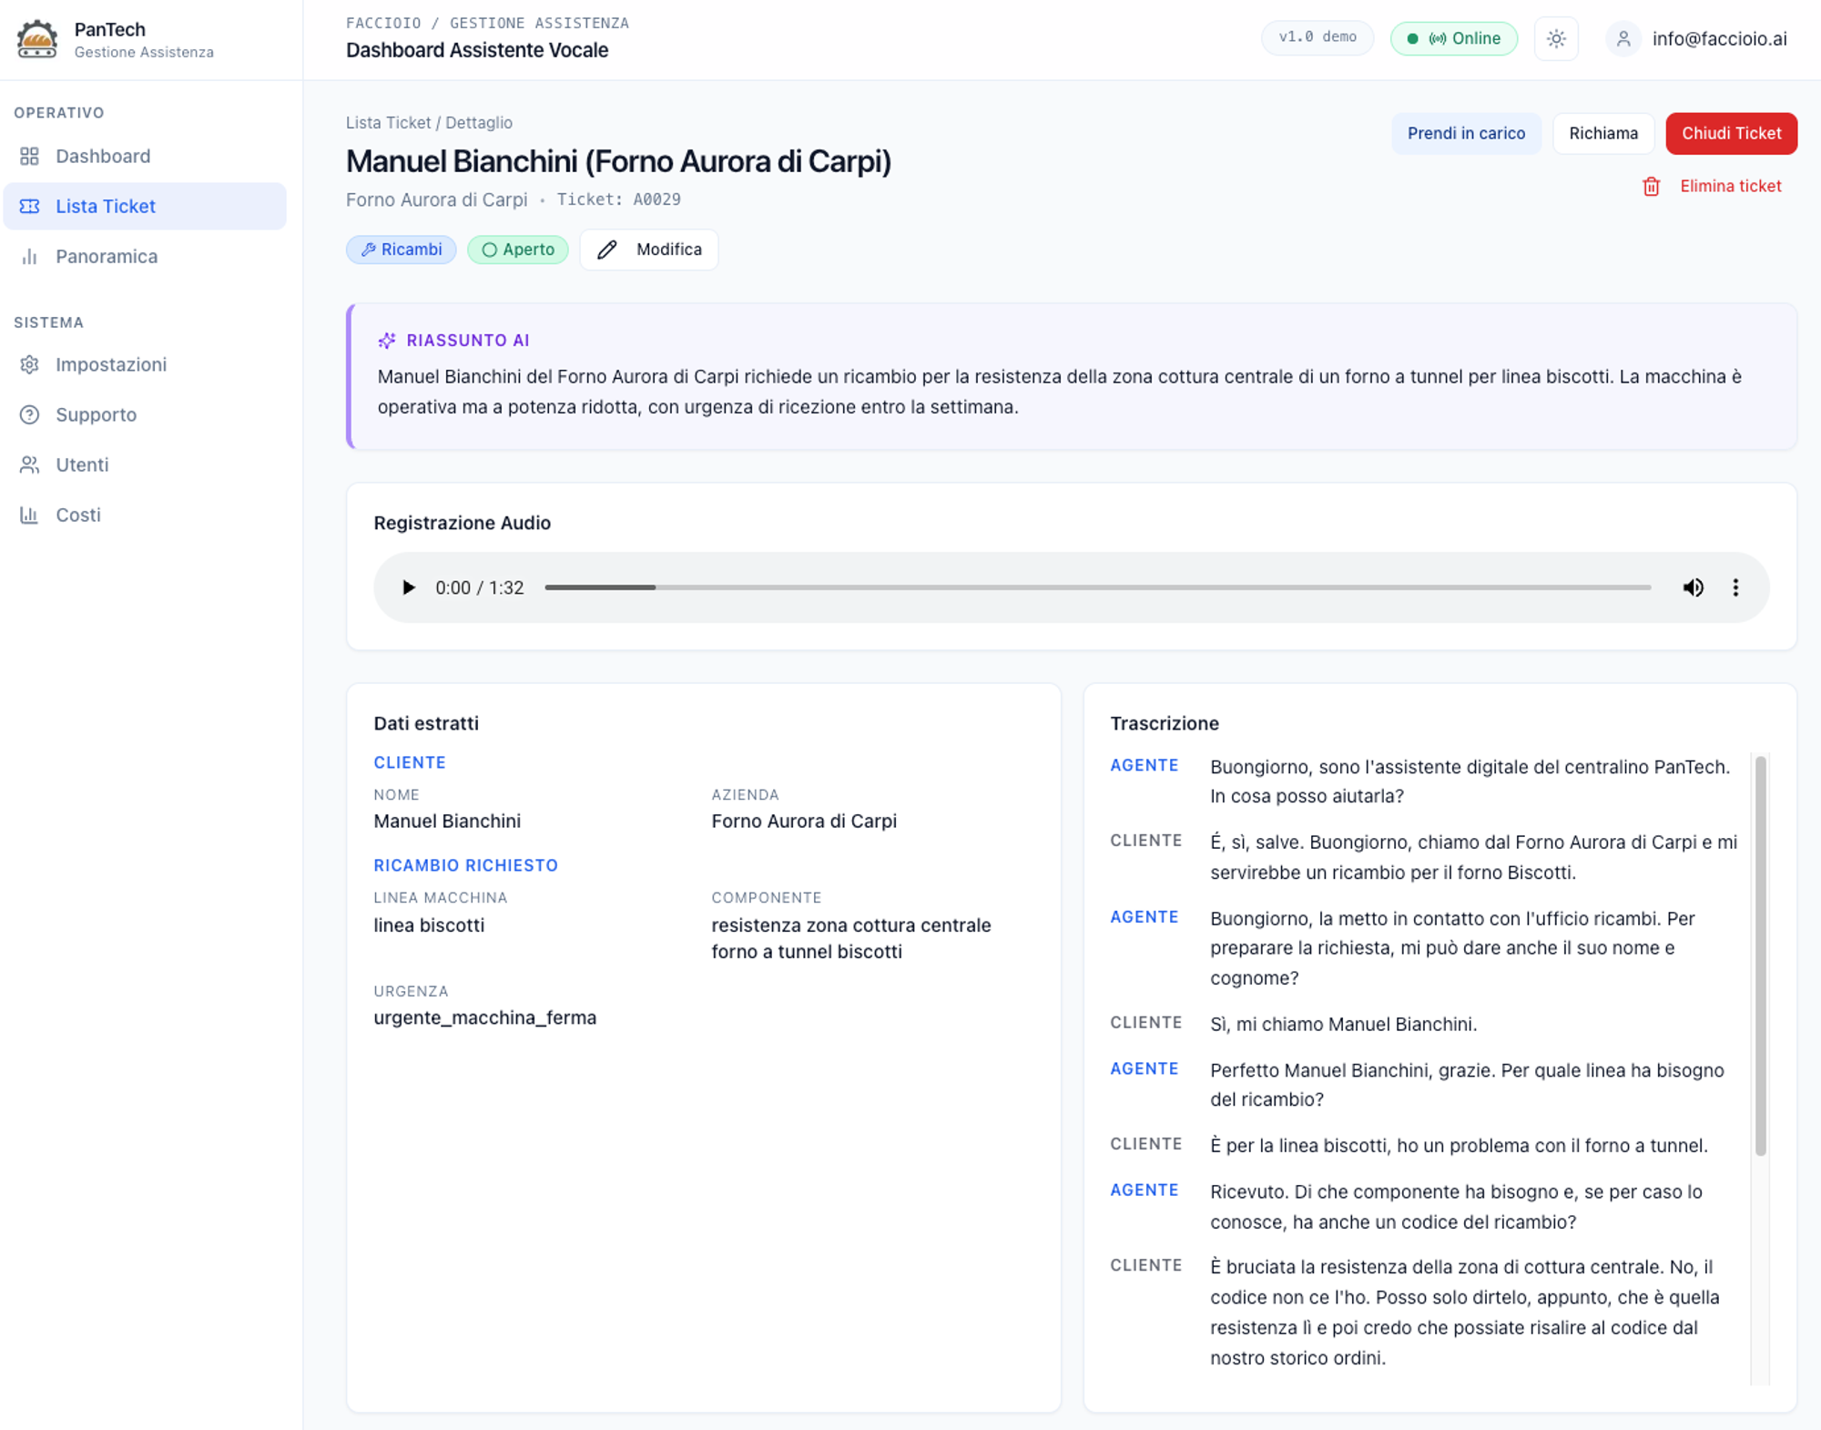Click the Nome value Manuel Bianchini
1821x1430 pixels.
(447, 821)
